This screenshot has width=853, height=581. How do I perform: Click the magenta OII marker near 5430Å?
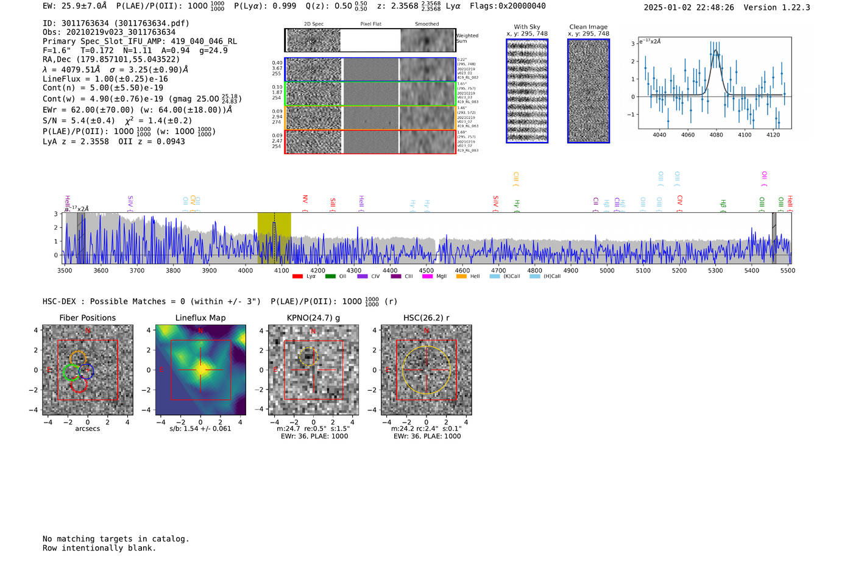pos(764,179)
